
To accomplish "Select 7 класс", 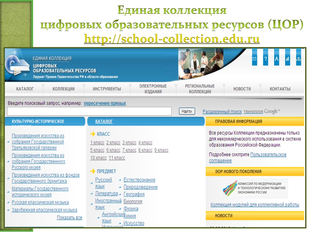I will pos(129,150).
